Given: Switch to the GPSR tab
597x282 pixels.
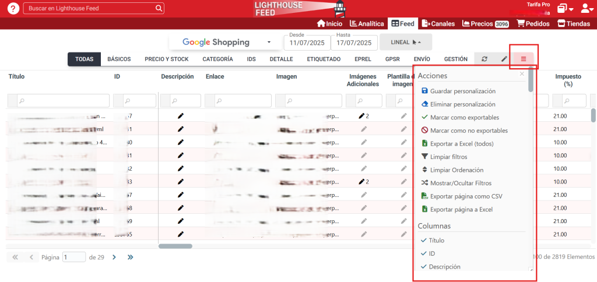Looking at the screenshot, I should (x=392, y=59).
